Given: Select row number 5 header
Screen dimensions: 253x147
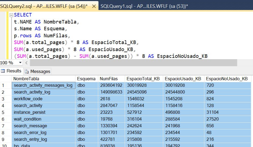Looking at the screenshot, I should pyautogui.click(x=6, y=112).
